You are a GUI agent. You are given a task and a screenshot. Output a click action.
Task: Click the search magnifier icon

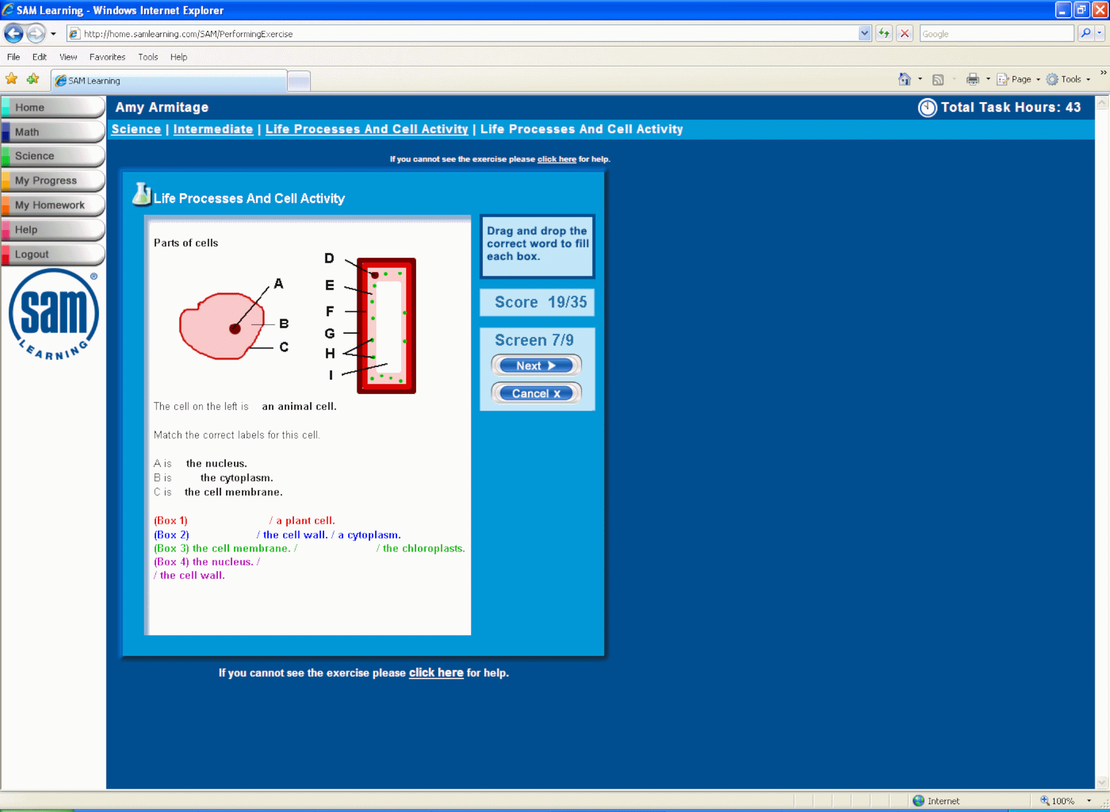[1086, 34]
